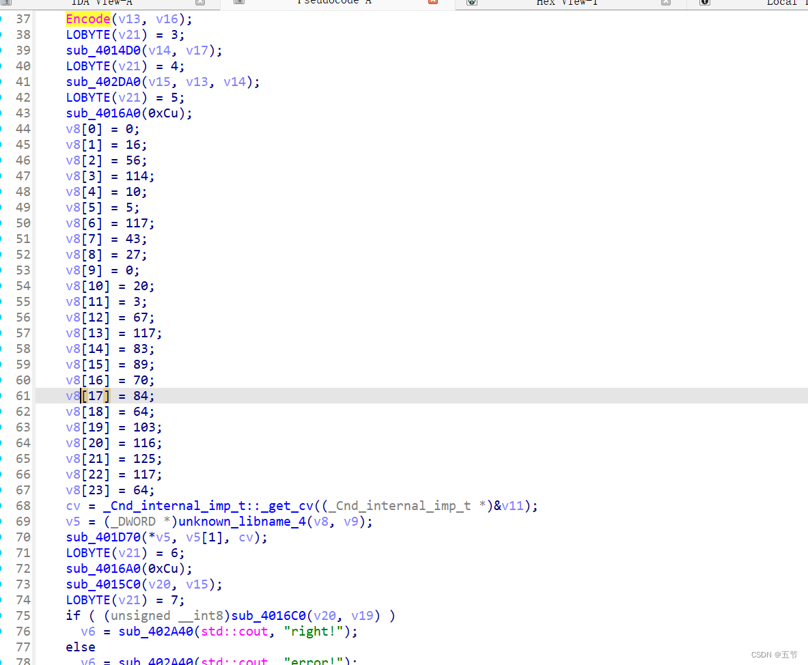
Task: Click value 56 assigned to v8[2]
Action: (133, 160)
